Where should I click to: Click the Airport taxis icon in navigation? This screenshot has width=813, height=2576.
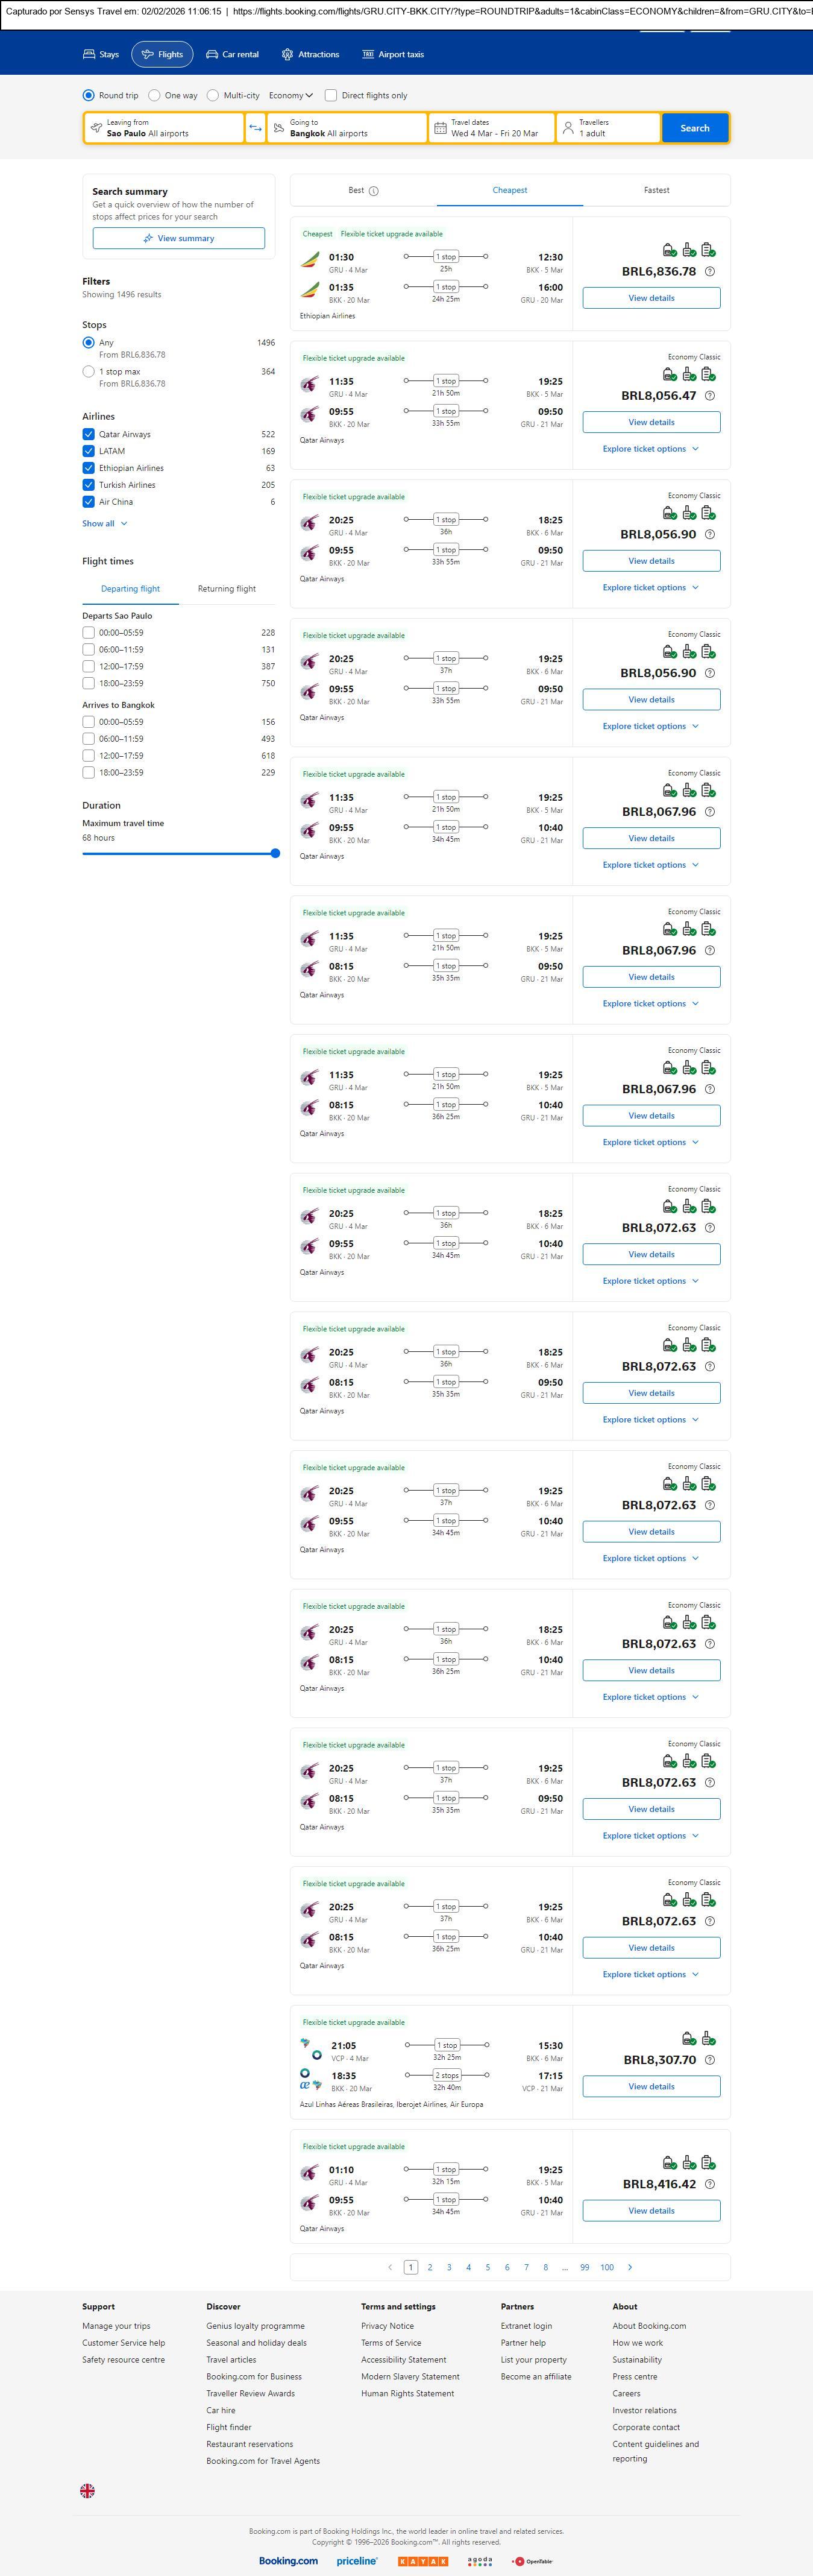coord(368,55)
